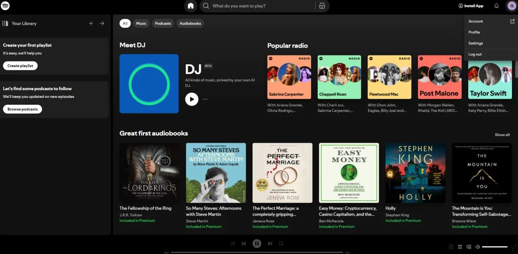Adjust the volume slider
The height and width of the screenshot is (254, 518).
[x=495, y=247]
